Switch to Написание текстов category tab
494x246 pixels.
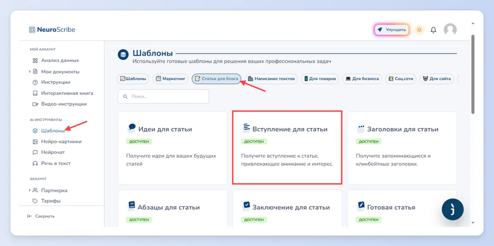tap(271, 79)
